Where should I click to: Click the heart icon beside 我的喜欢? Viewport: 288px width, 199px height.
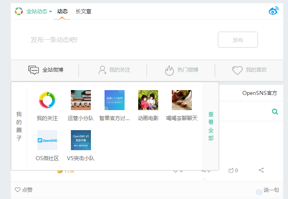237,70
